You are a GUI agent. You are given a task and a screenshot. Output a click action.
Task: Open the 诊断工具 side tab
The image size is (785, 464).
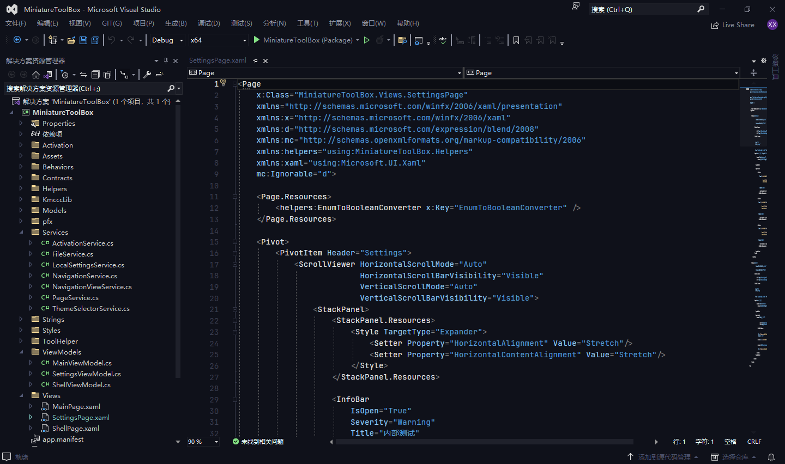pyautogui.click(x=776, y=66)
